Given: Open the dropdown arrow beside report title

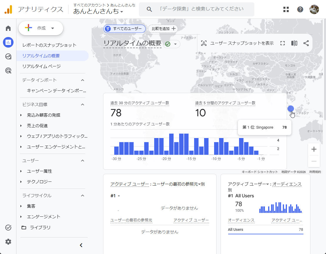Looking at the screenshot, I should [x=175, y=44].
